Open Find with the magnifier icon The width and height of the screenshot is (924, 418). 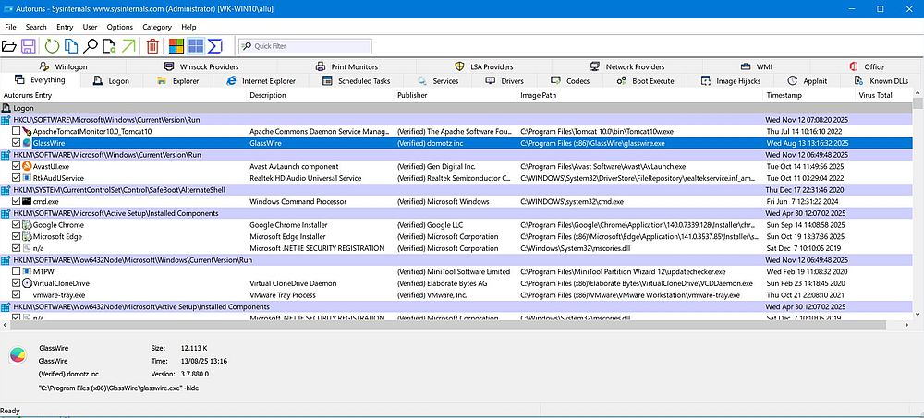[91, 46]
